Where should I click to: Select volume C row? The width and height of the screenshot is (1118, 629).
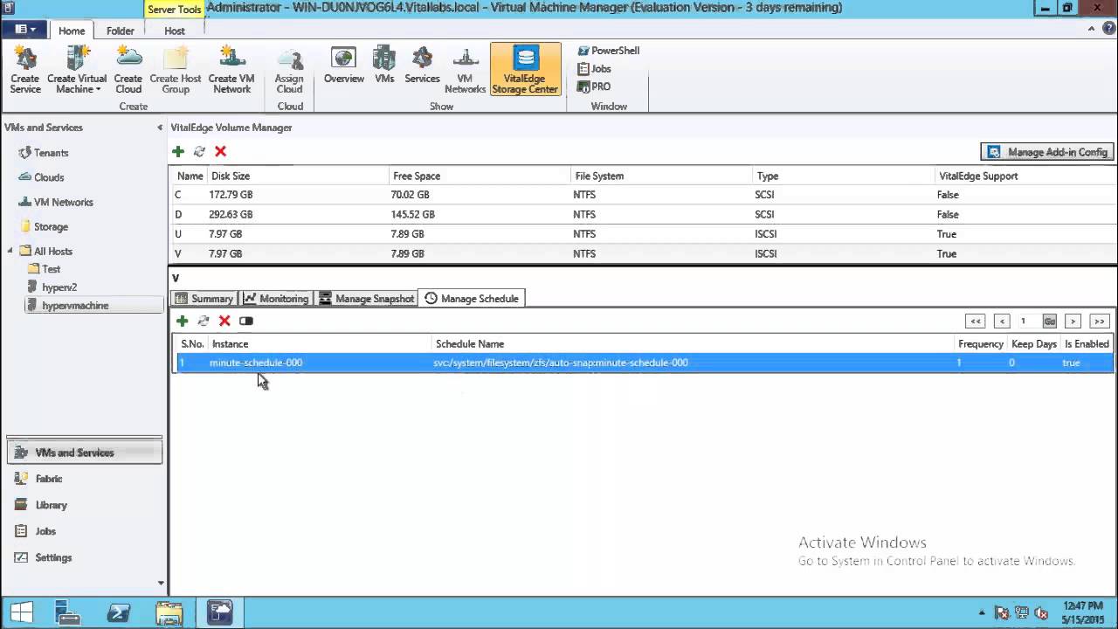643,195
